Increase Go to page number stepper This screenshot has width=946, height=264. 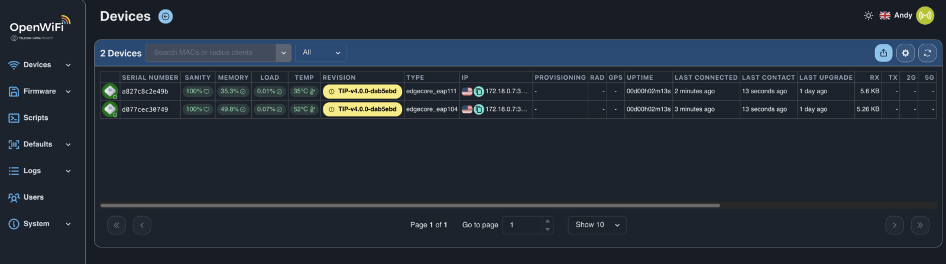[547, 221]
